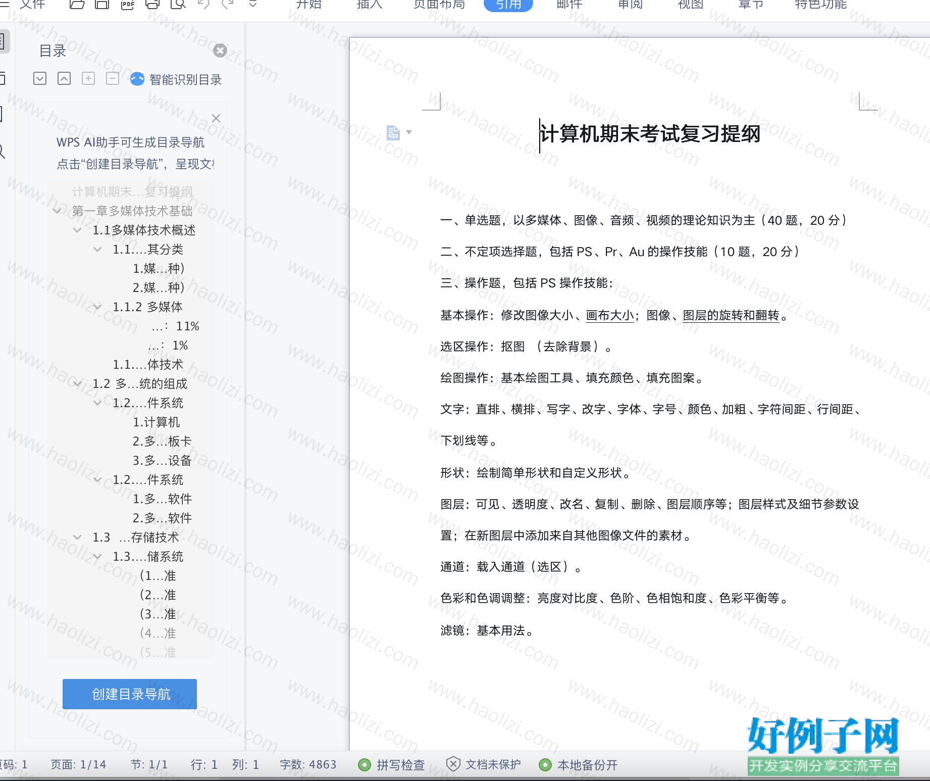
Task: Select outline item 2.媒...种)
Action: pos(159,287)
